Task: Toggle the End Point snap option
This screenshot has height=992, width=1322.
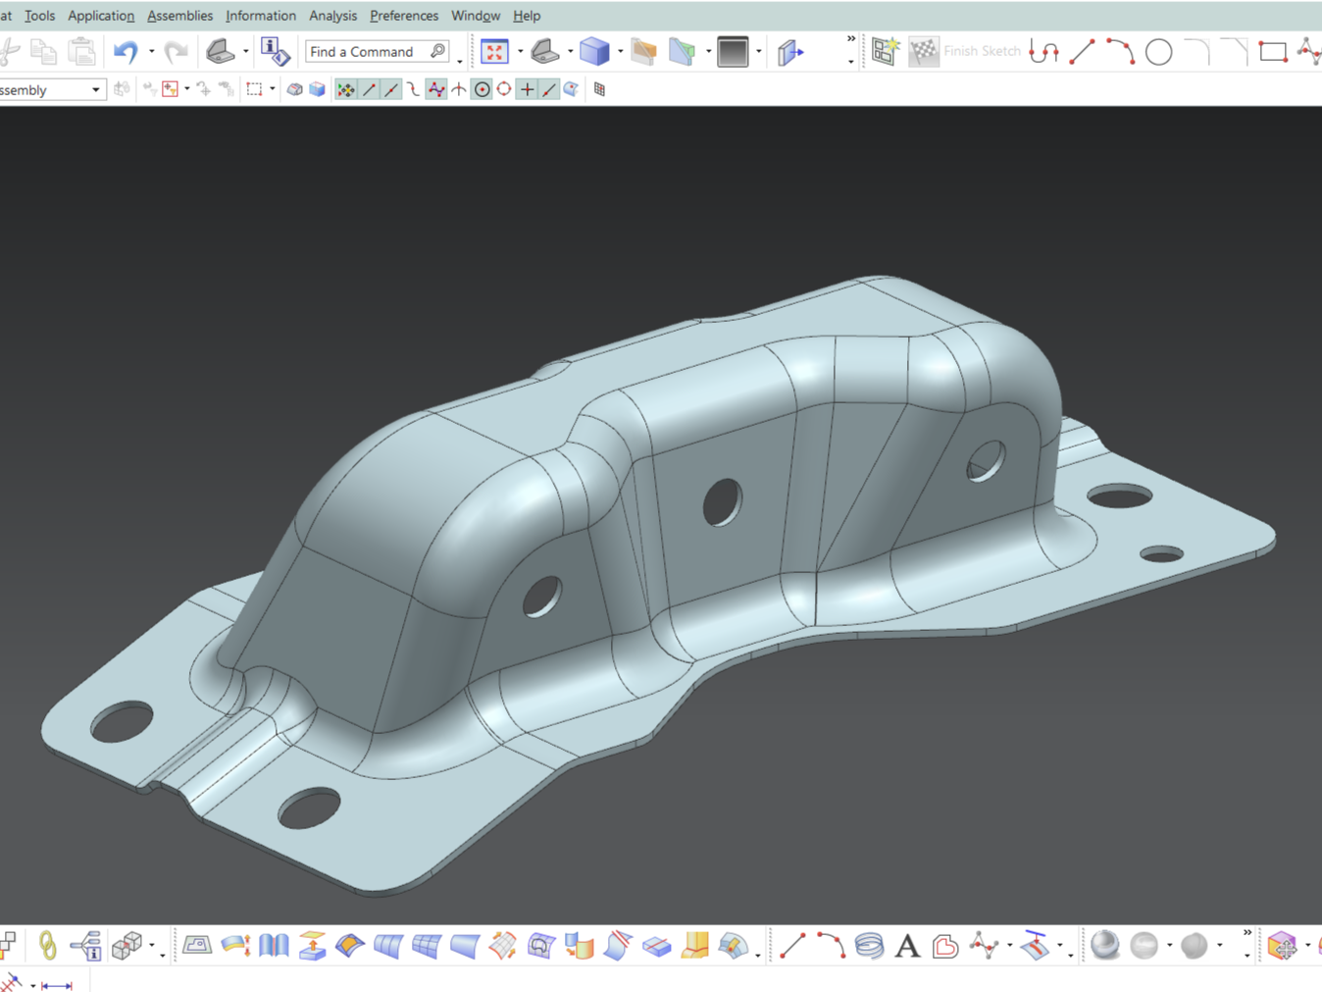Action: point(369,89)
